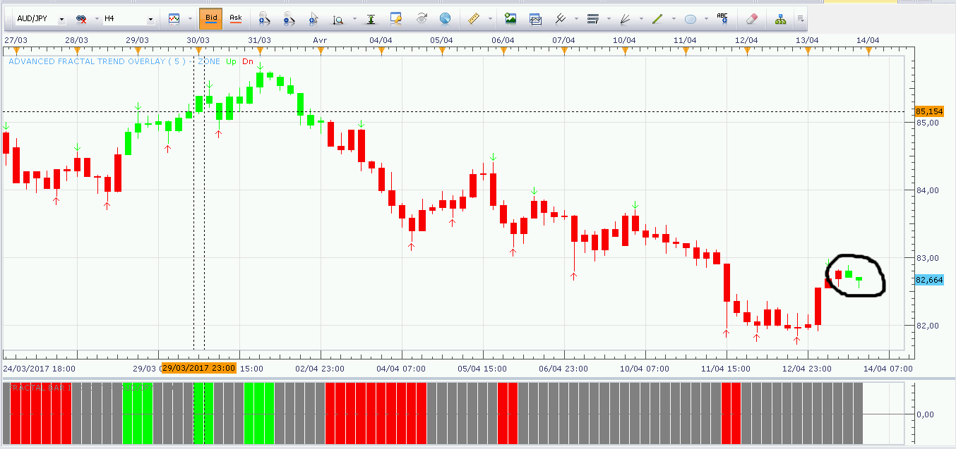The width and height of the screenshot is (956, 449).
Task: Select the ABC text label tool
Action: 722,18
